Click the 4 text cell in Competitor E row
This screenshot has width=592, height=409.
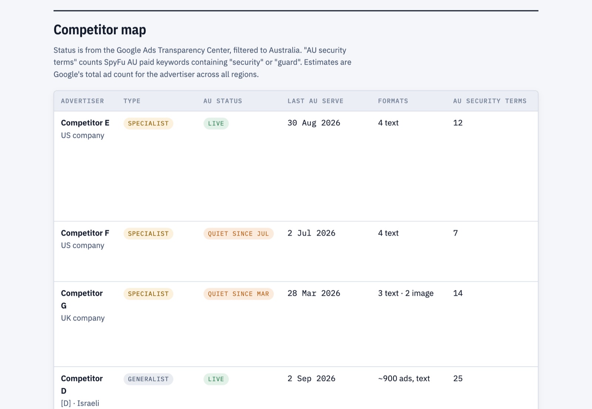388,123
